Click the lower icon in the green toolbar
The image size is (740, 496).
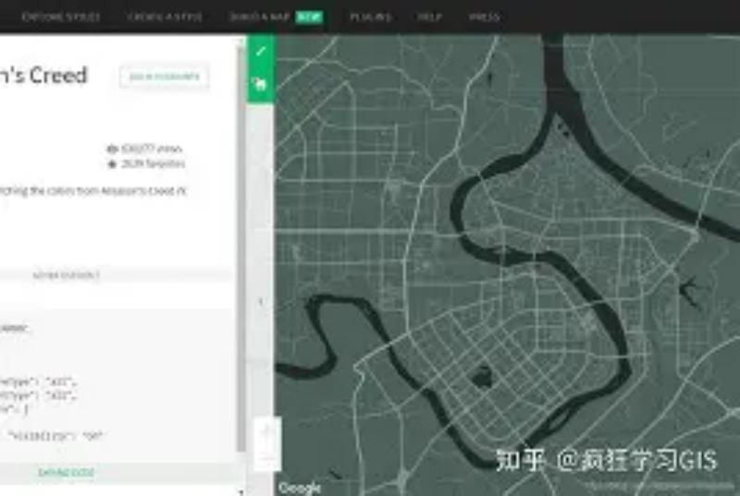pos(261,84)
